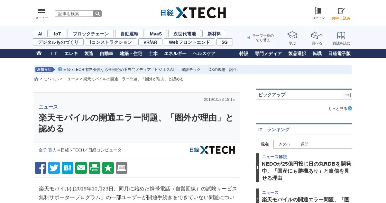The image size is (386, 203).
Task: Open the 製品選択 navigation item
Action: coord(297,53)
